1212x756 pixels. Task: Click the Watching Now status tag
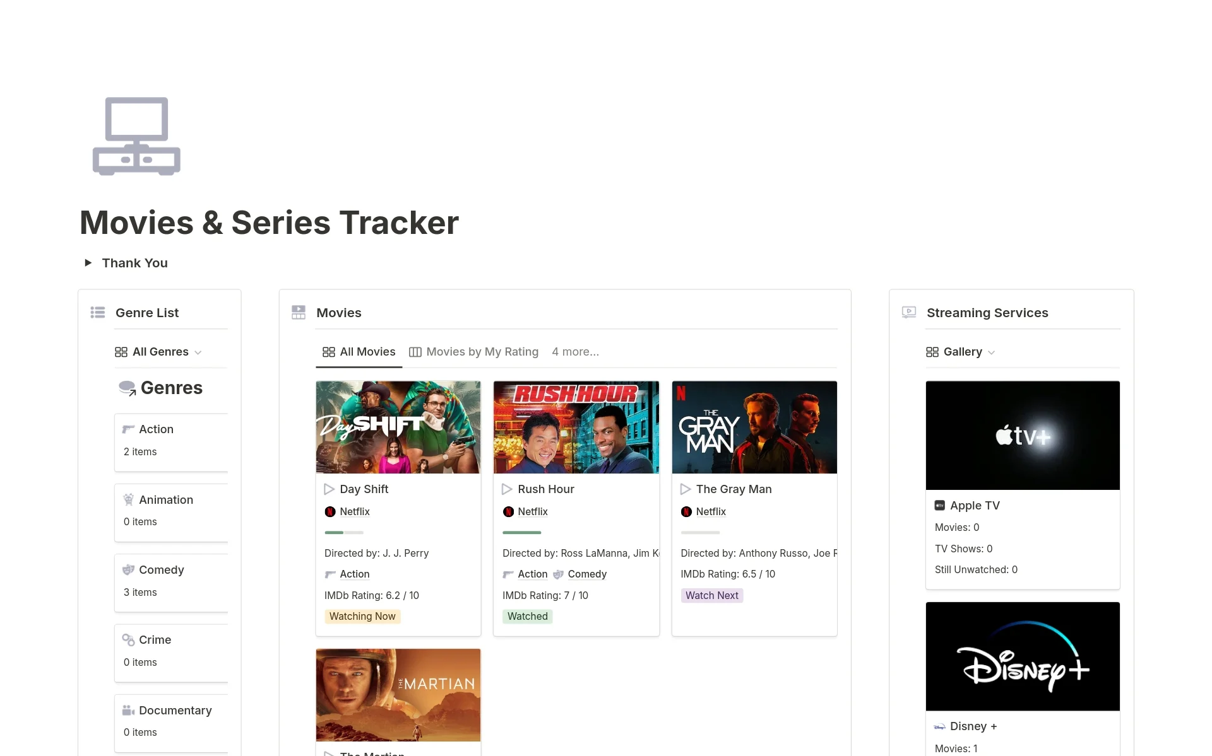pos(362,617)
